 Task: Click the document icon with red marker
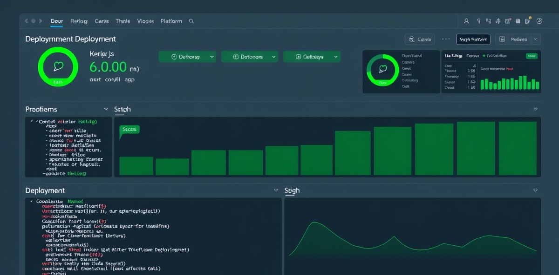click(507, 21)
